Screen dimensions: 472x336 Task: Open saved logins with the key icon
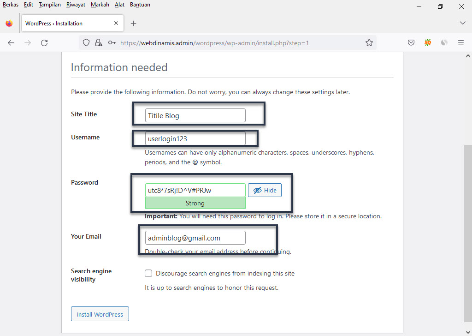point(111,42)
